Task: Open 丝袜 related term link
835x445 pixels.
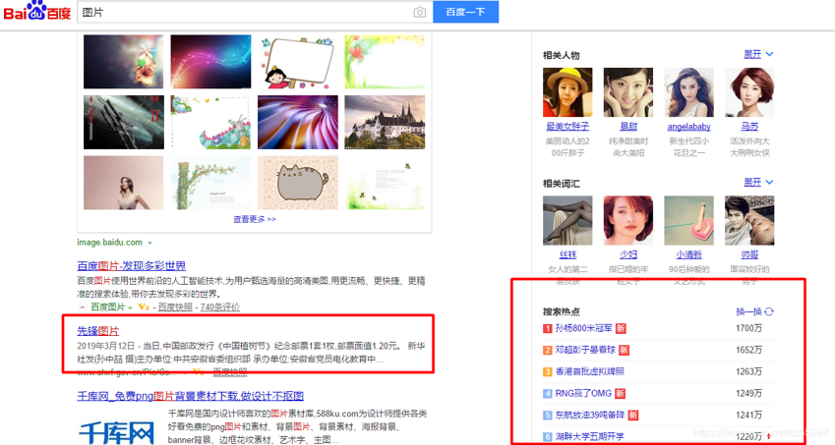Action: point(567,254)
